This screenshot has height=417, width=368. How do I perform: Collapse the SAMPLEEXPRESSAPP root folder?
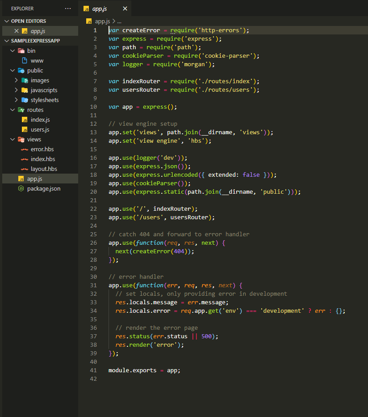(x=6, y=41)
